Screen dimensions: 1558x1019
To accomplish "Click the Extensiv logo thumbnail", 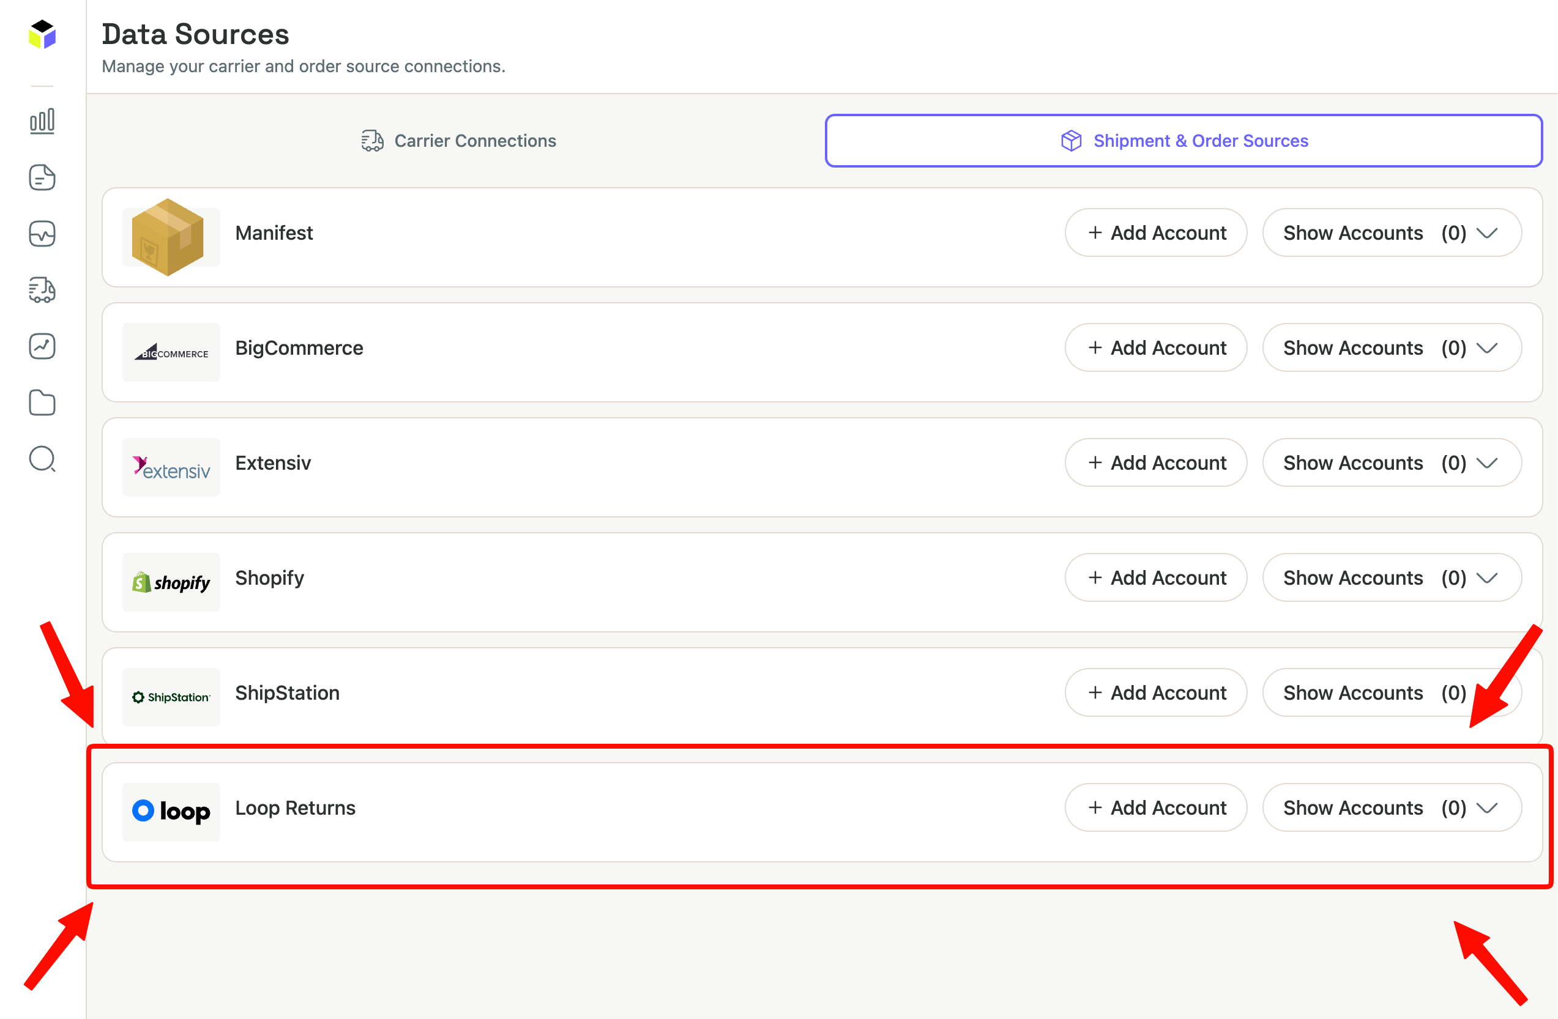I will pyautogui.click(x=171, y=467).
